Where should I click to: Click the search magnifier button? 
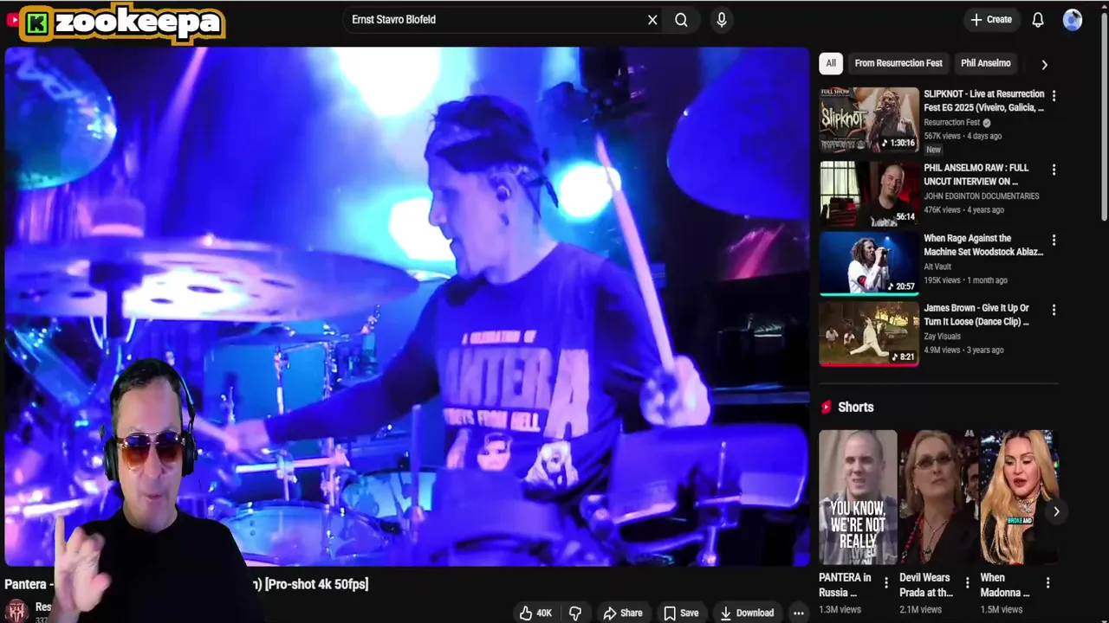681,20
